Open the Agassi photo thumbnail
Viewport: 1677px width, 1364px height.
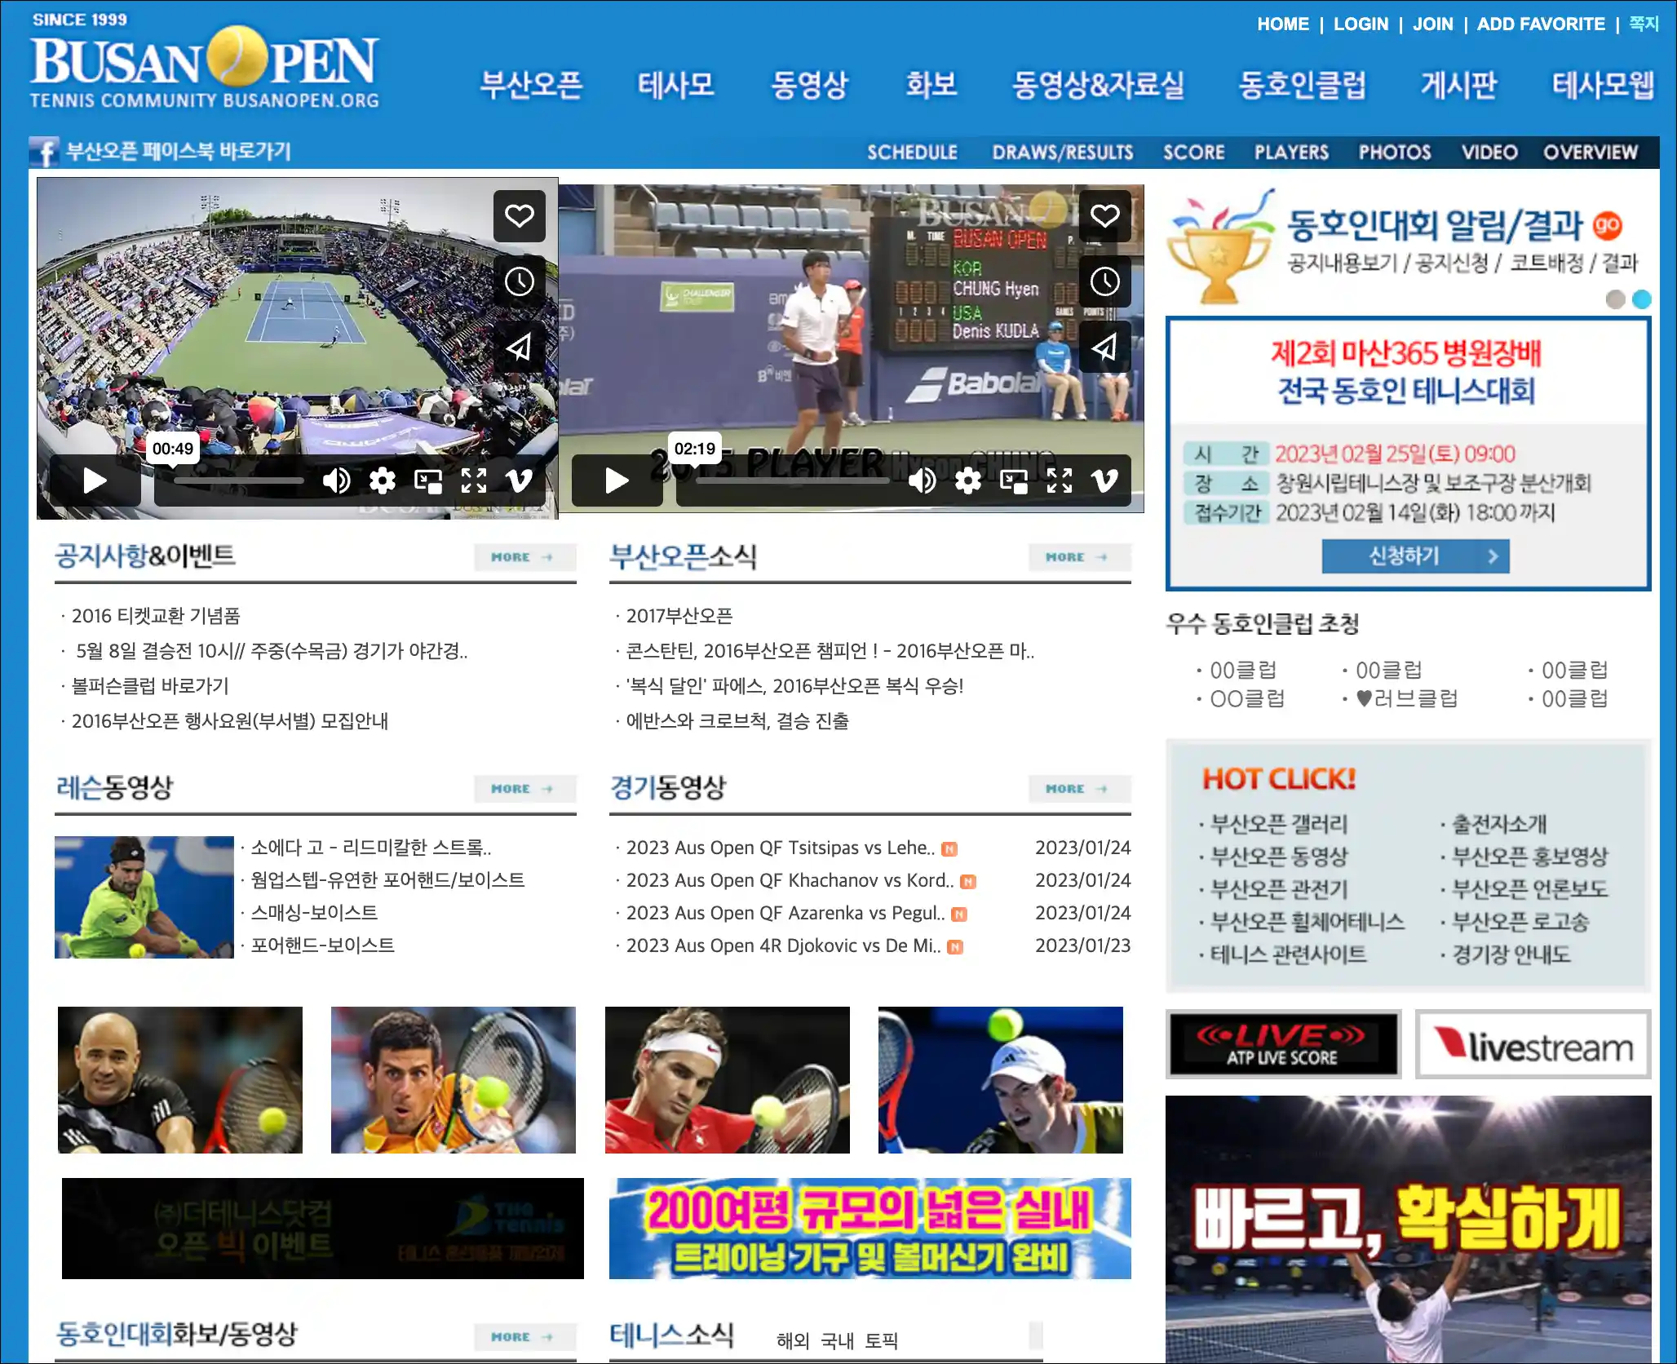(x=180, y=1080)
